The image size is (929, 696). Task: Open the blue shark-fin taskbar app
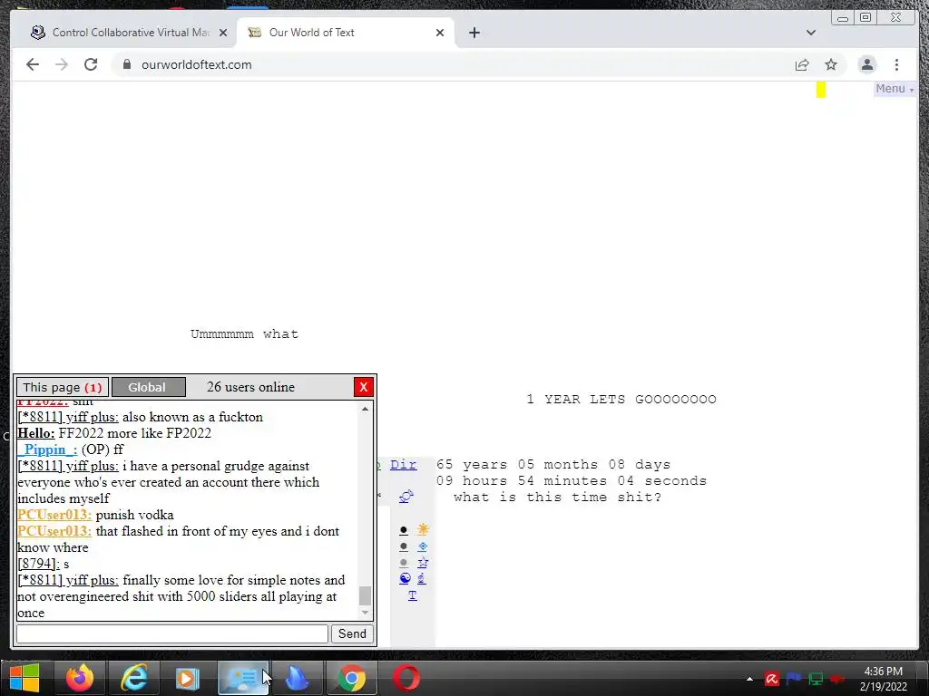click(297, 678)
